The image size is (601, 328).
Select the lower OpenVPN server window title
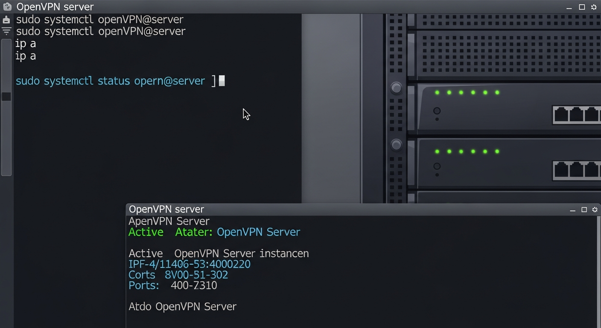tap(166, 209)
